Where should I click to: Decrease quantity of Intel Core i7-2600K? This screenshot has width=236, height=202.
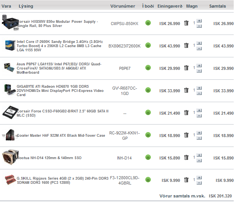pyautogui.click(x=199, y=48)
